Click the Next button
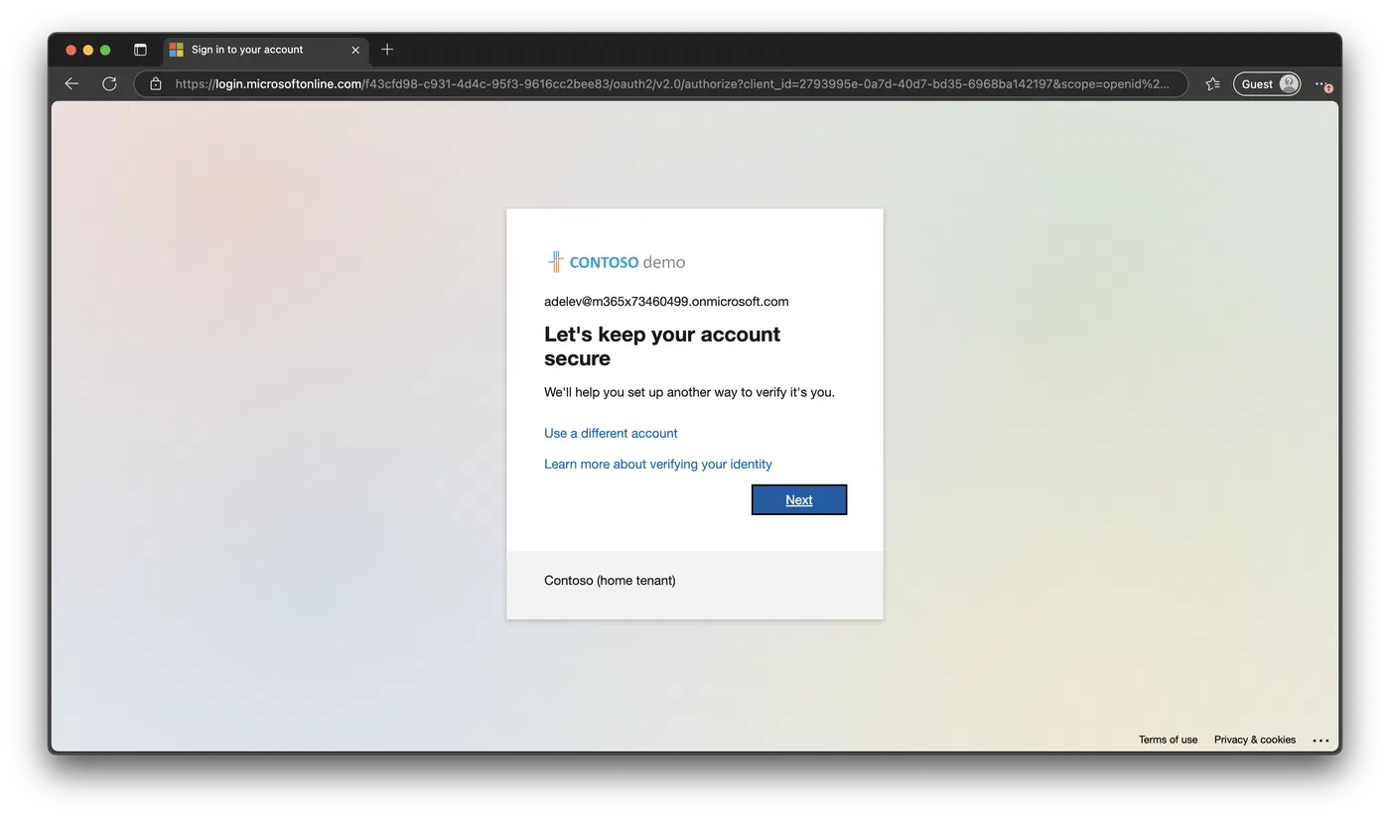Viewport: 1390px width, 818px height. point(799,500)
